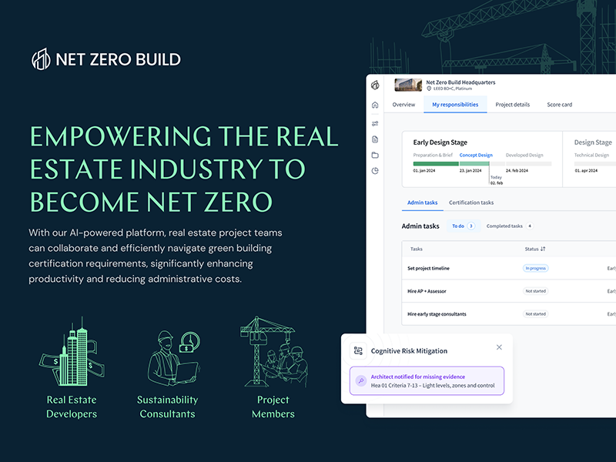Screen dimensions: 616x462
Task: Click the Admin tasks section heading
Action: [420, 226]
